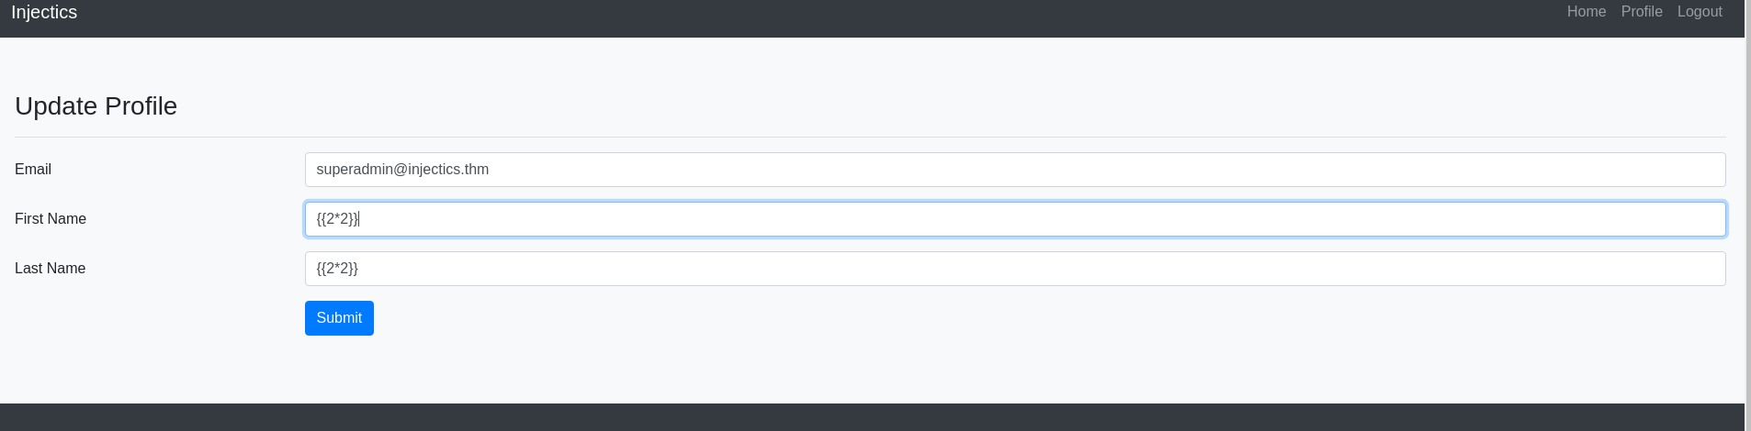Screen dimensions: 1751x431
Task: Open the Profile navigation link
Action: tap(1641, 12)
